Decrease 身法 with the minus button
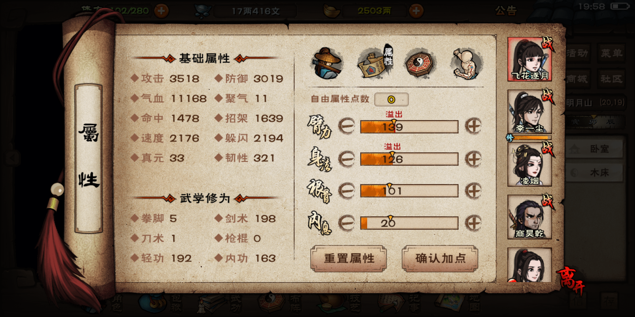 [347, 159]
